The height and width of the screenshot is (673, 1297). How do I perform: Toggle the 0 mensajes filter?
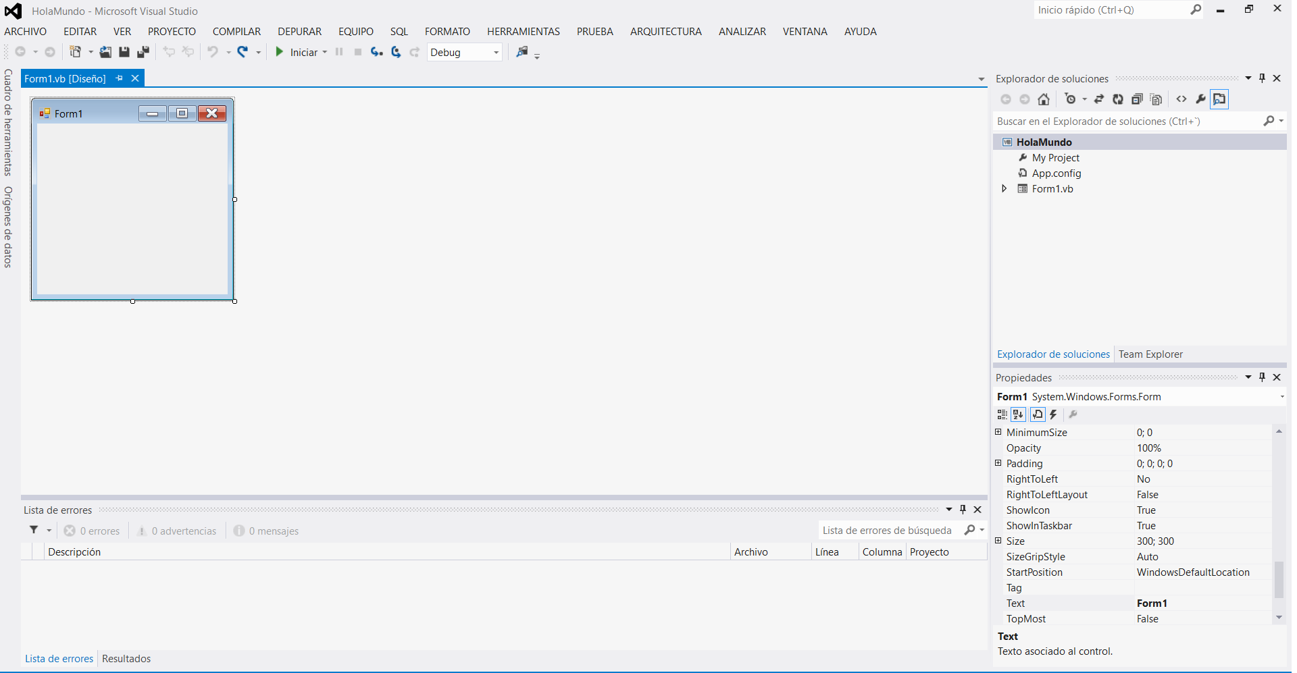pyautogui.click(x=266, y=531)
